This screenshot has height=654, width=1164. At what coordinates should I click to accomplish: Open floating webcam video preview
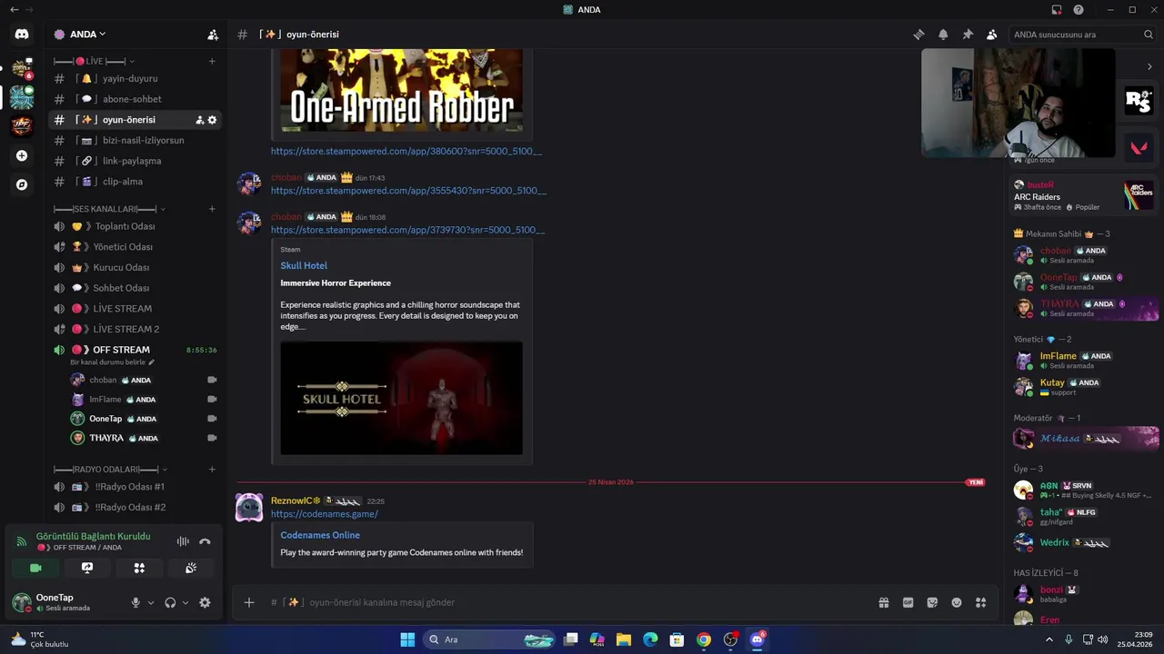[x=1018, y=103]
